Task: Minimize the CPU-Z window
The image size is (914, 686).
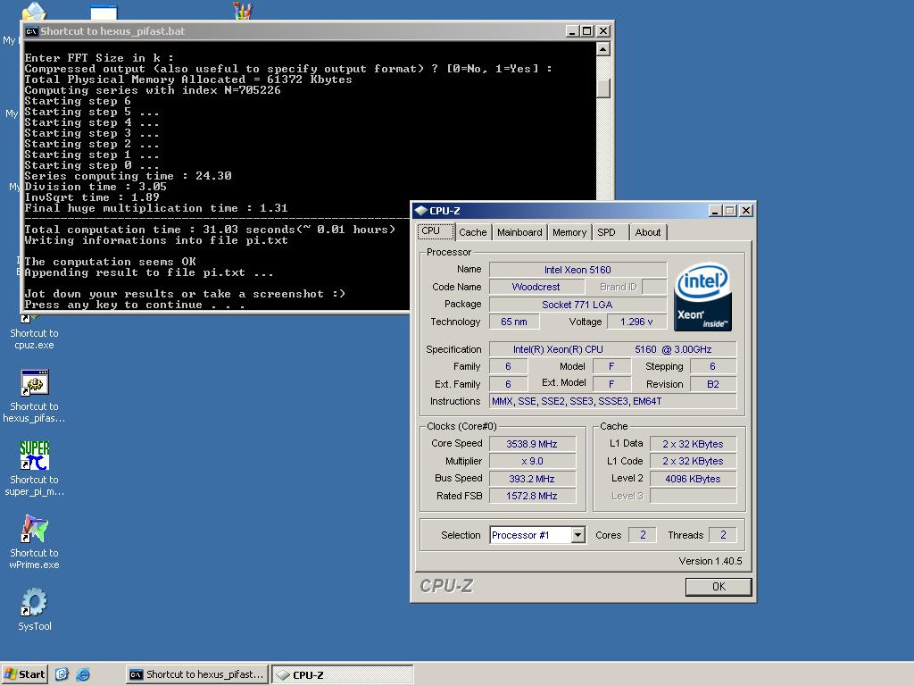Action: tap(715, 211)
